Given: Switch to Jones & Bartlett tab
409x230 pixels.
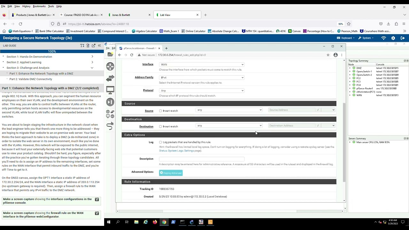Looking at the screenshot, I should tap(129, 15).
